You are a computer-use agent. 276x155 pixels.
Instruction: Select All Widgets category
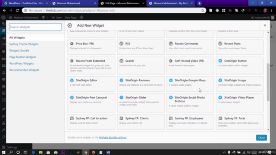pyautogui.click(x=17, y=37)
